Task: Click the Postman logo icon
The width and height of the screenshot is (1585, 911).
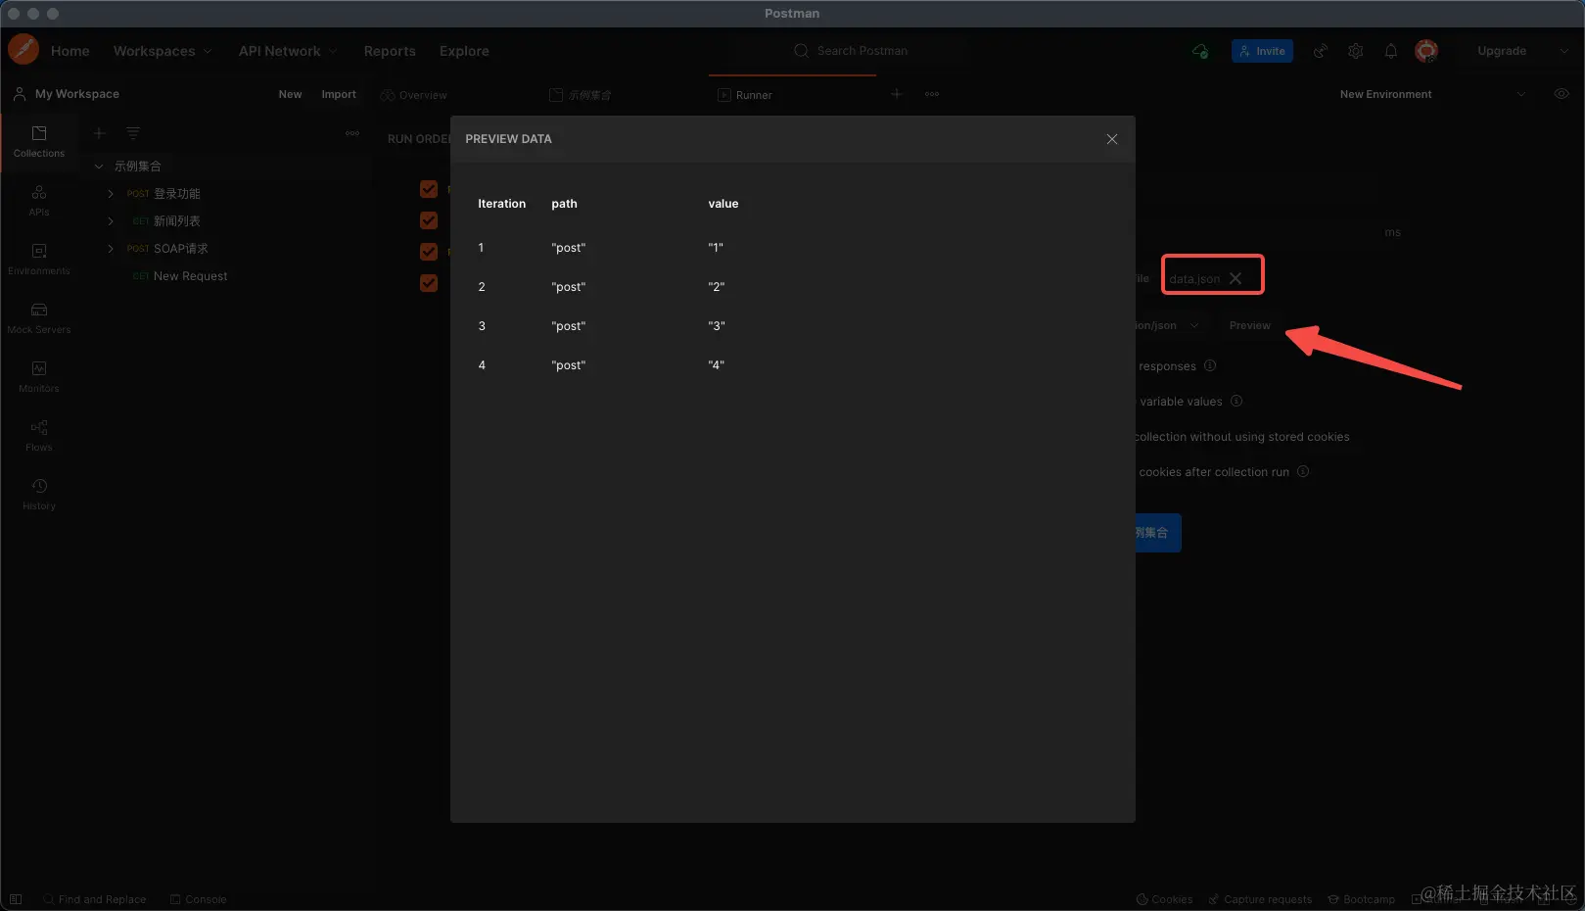Action: [23, 49]
